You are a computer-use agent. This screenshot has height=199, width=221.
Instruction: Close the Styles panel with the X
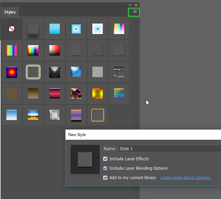click(136, 5)
